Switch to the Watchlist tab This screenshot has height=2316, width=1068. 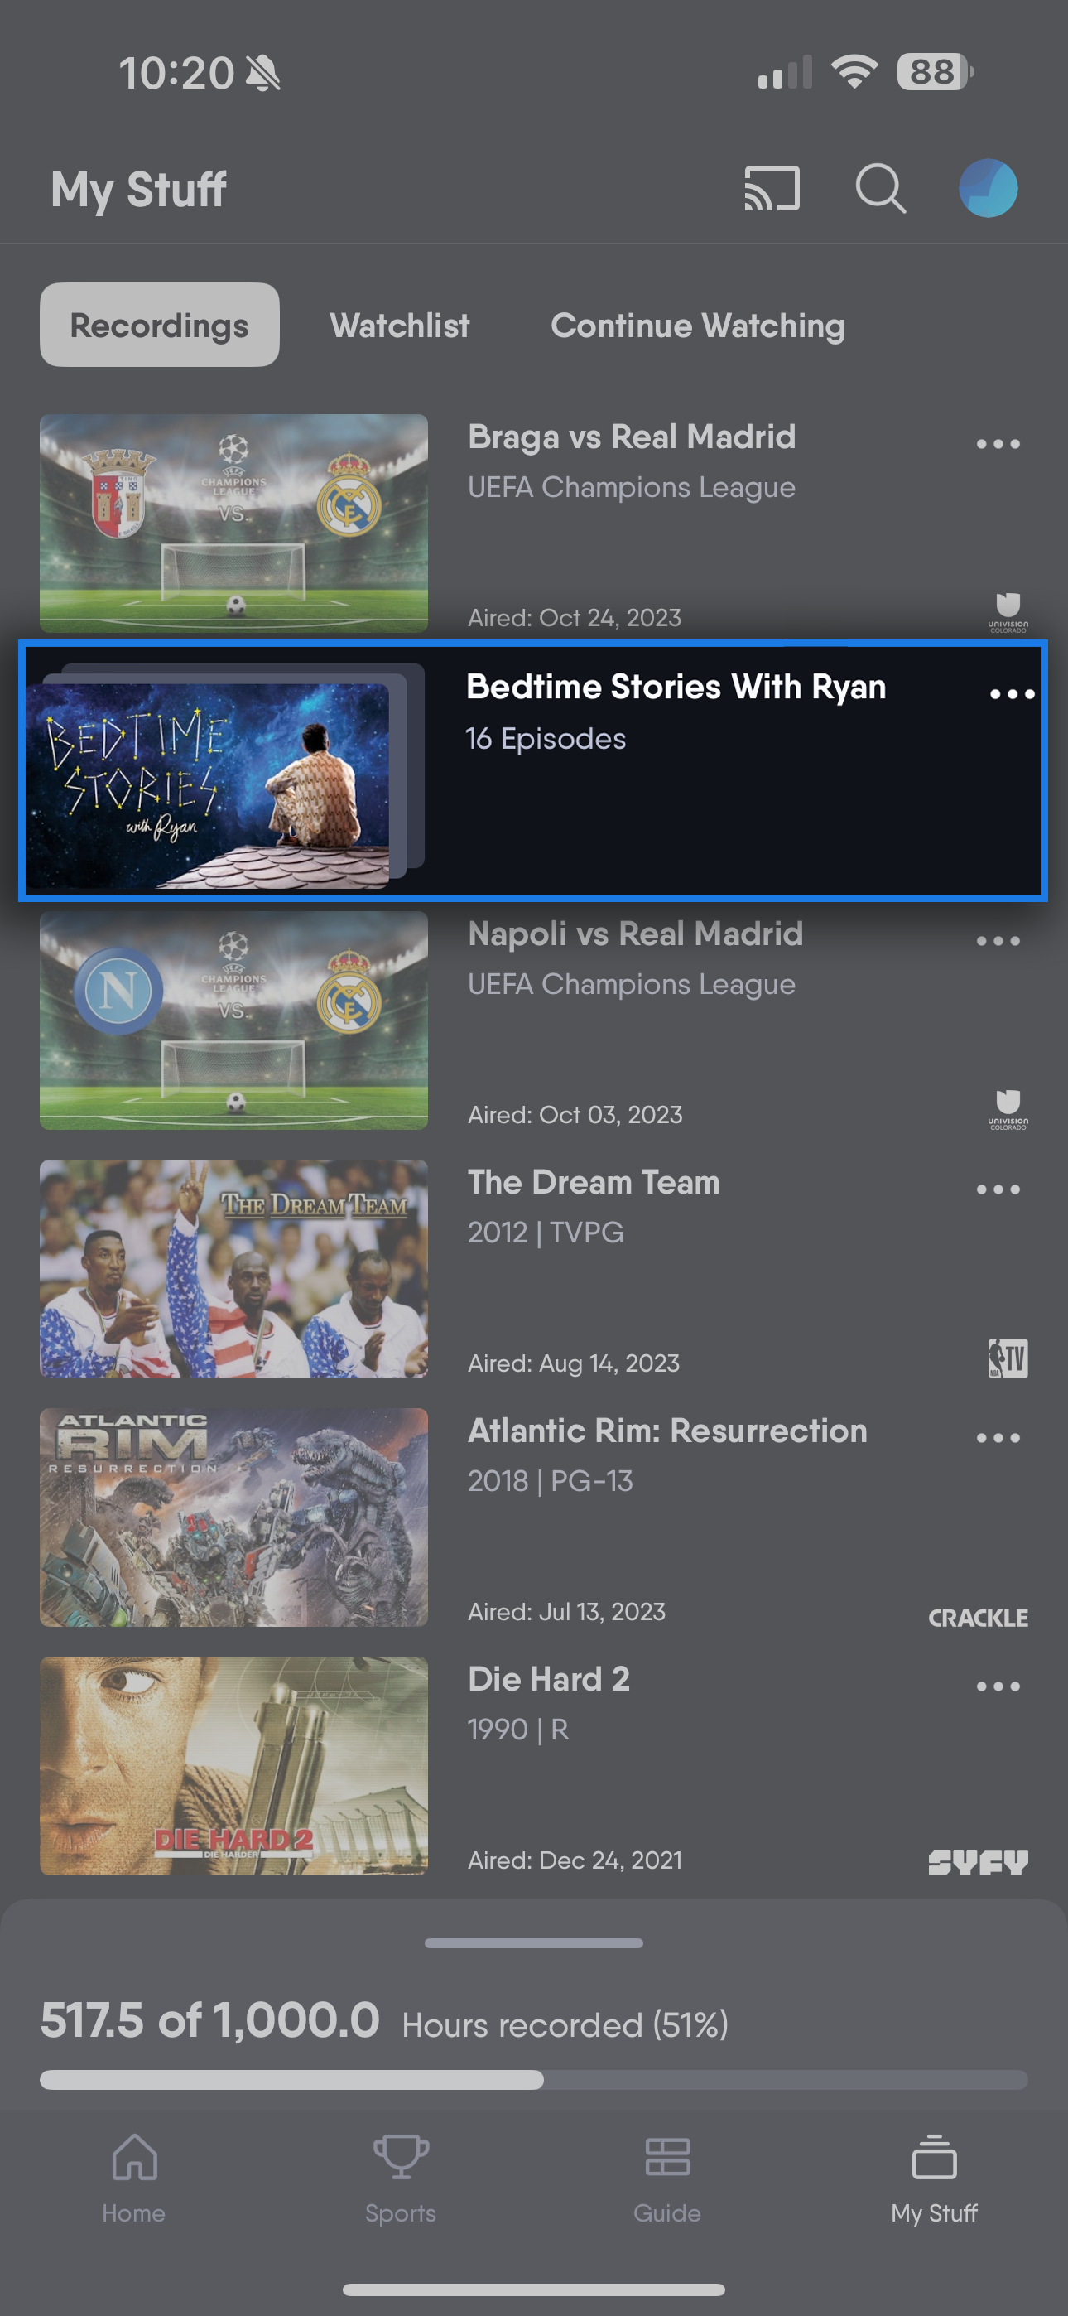tap(399, 326)
